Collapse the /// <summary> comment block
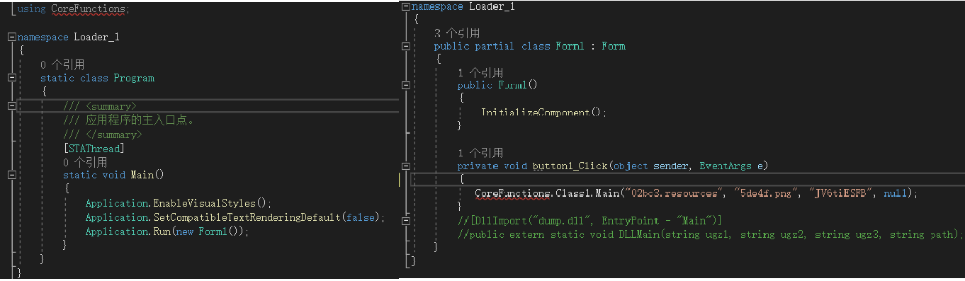Image resolution: width=965 pixels, height=281 pixels. 11,106
